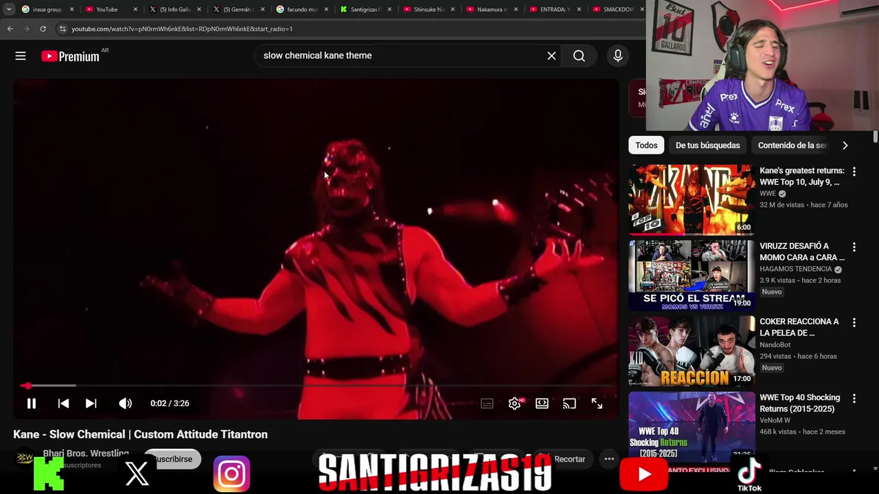This screenshot has height=494, width=879.
Task: Click the WWE Top 40 Shocking Returns thumbnail
Action: click(692, 425)
